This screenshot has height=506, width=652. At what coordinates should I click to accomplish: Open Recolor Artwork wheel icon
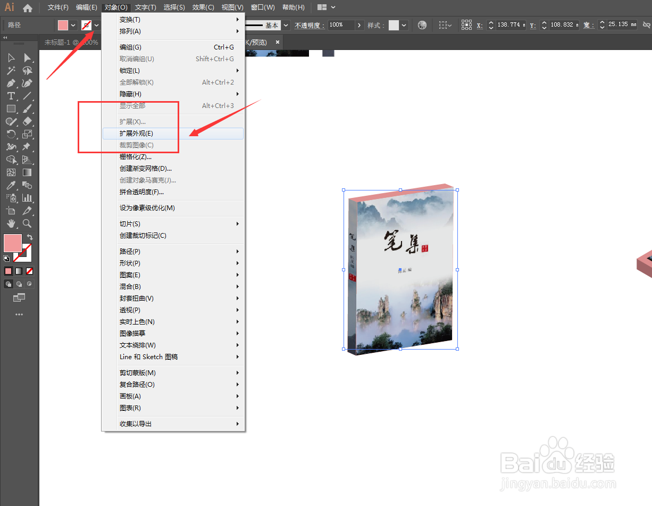(422, 25)
